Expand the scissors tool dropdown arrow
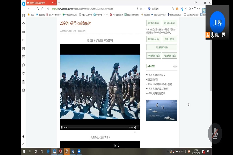 click(193, 9)
